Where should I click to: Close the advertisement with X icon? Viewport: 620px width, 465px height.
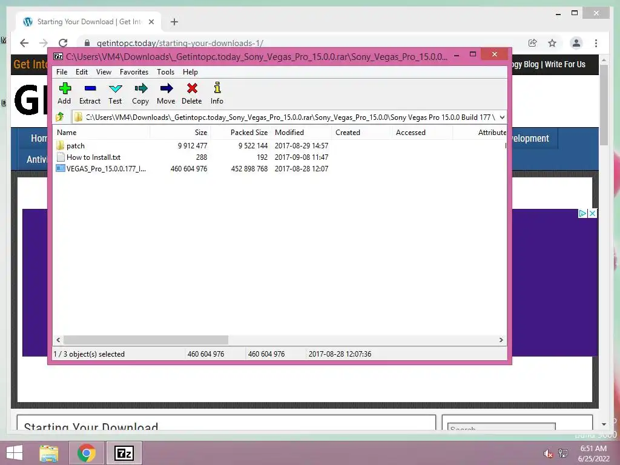[592, 214]
